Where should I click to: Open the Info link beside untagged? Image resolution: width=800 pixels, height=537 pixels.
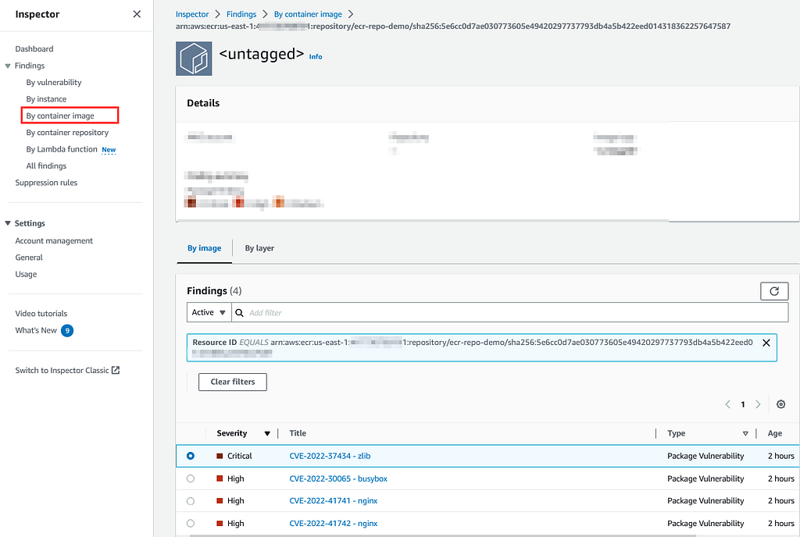pyautogui.click(x=316, y=57)
